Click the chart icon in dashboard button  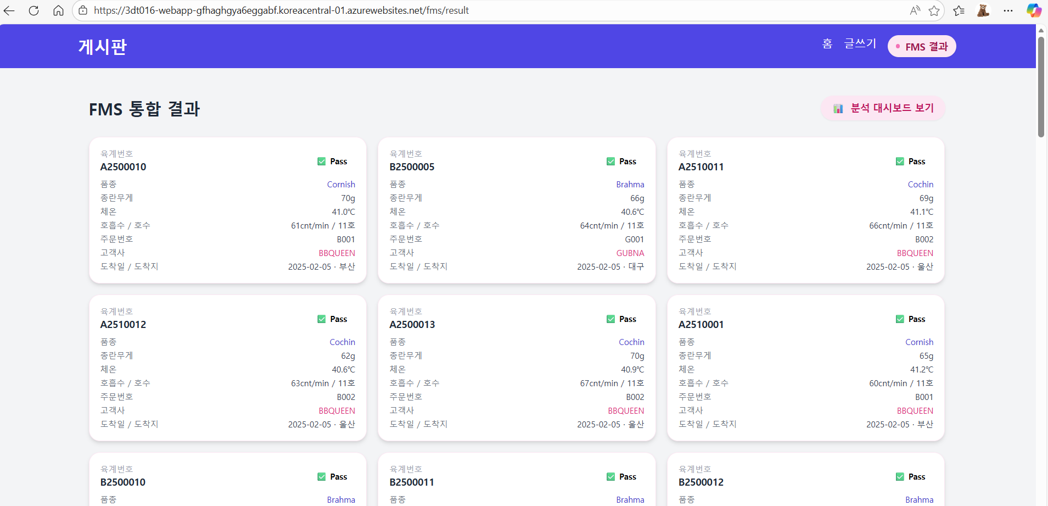838,108
